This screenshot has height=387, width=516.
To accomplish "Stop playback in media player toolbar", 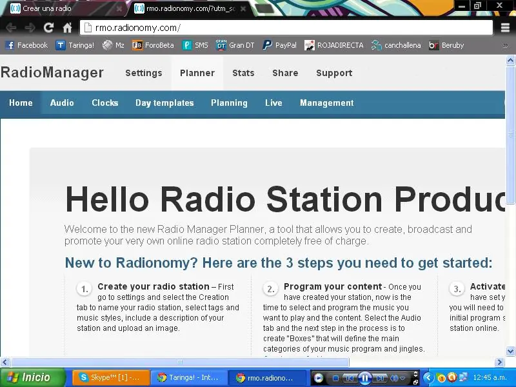I will 335,378.
